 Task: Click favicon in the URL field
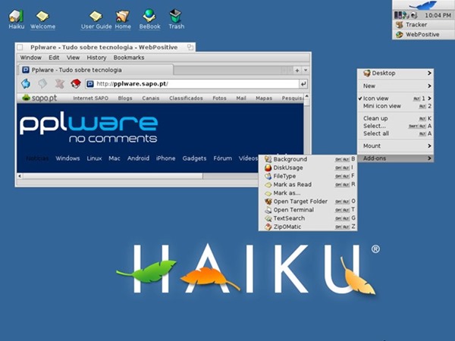click(90, 84)
